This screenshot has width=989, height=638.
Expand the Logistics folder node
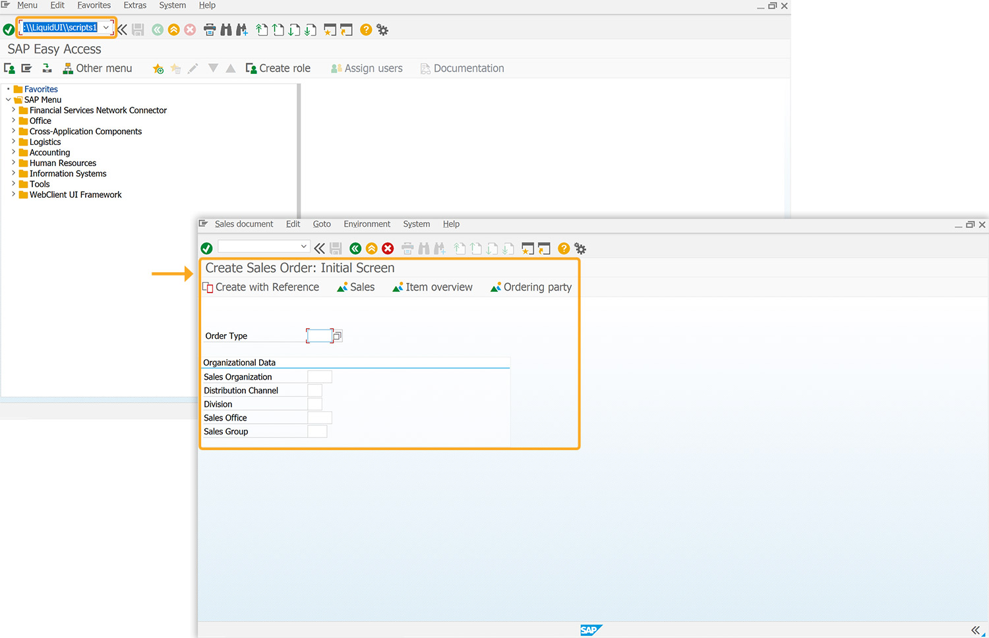(x=13, y=142)
